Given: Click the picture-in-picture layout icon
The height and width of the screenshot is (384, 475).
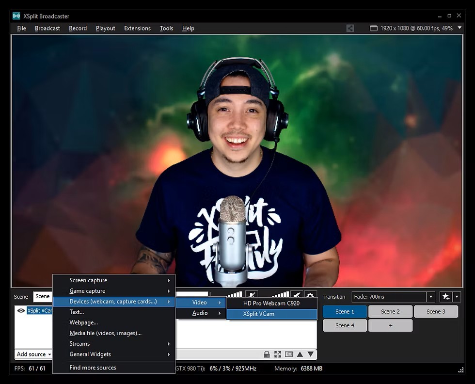Looking at the screenshot, I should pos(289,354).
